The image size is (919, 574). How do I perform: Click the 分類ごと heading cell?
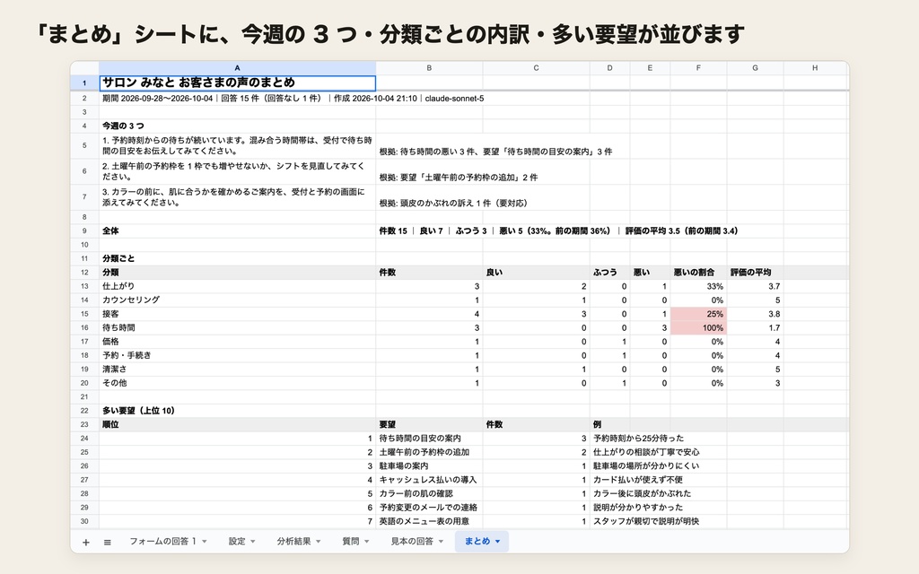click(x=237, y=258)
